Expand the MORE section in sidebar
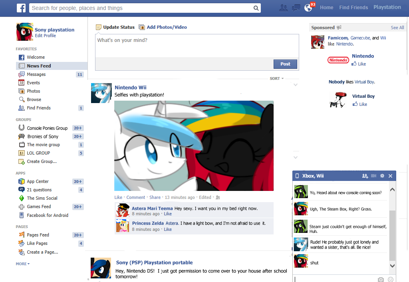The image size is (409, 282). tap(23, 264)
